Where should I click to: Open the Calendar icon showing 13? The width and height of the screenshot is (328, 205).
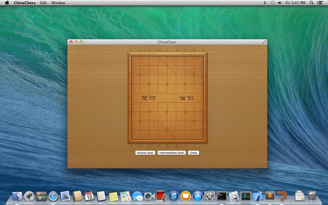[89, 196]
